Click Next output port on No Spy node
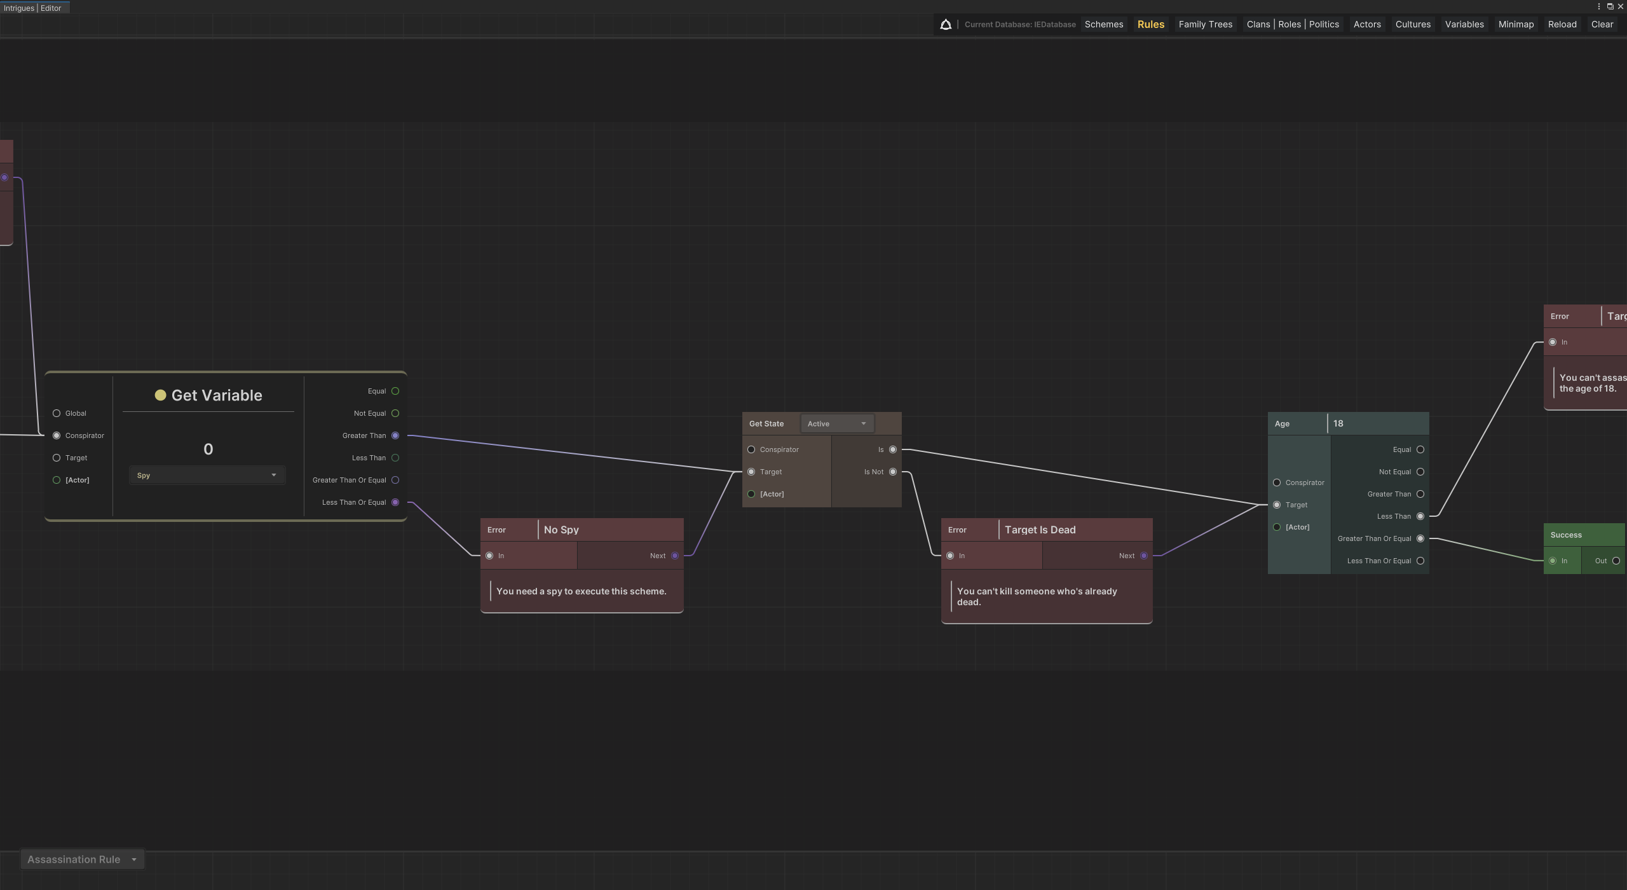The image size is (1627, 890). pyautogui.click(x=675, y=556)
